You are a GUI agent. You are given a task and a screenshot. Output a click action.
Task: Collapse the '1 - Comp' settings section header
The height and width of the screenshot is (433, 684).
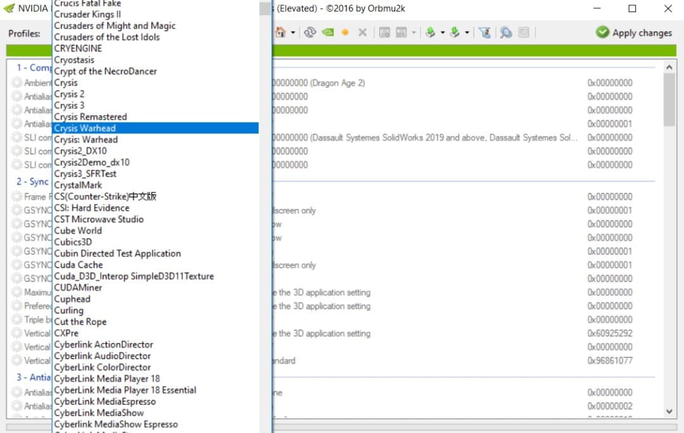point(34,68)
